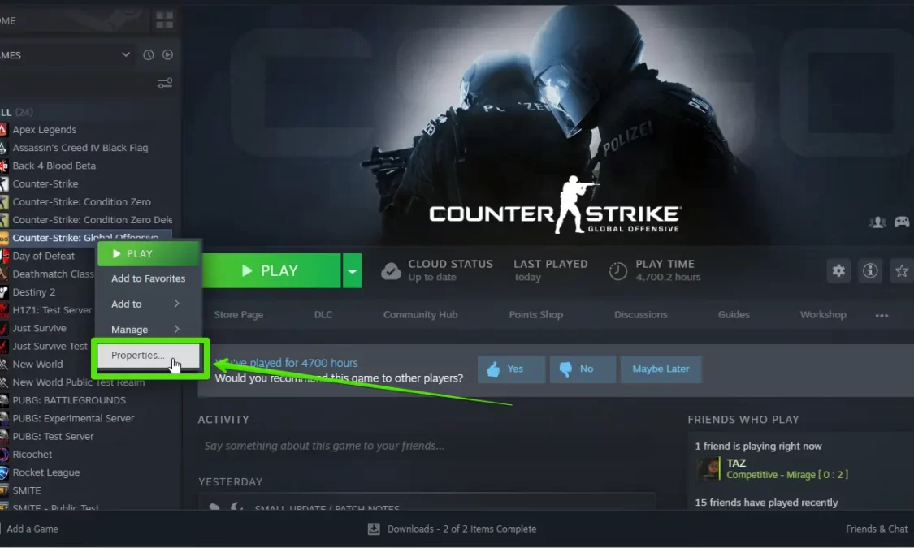This screenshot has width=914, height=548.
Task: Open the game settings gear icon
Action: tap(838, 271)
